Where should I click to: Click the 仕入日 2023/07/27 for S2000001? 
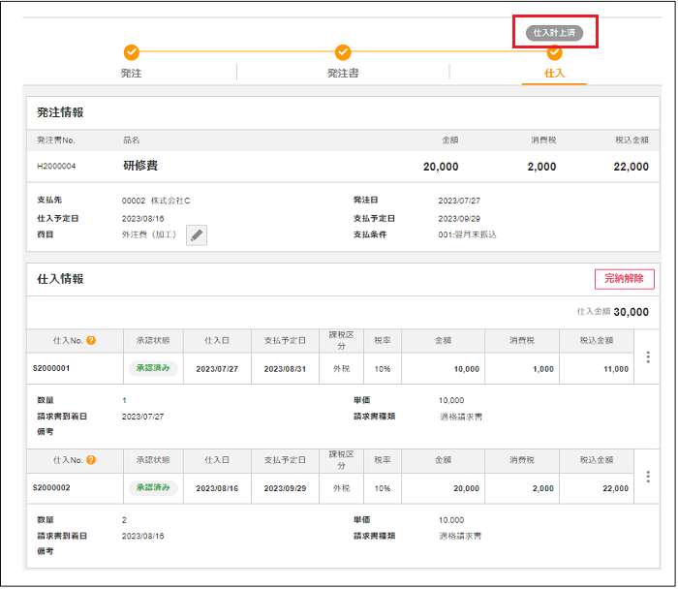(217, 369)
